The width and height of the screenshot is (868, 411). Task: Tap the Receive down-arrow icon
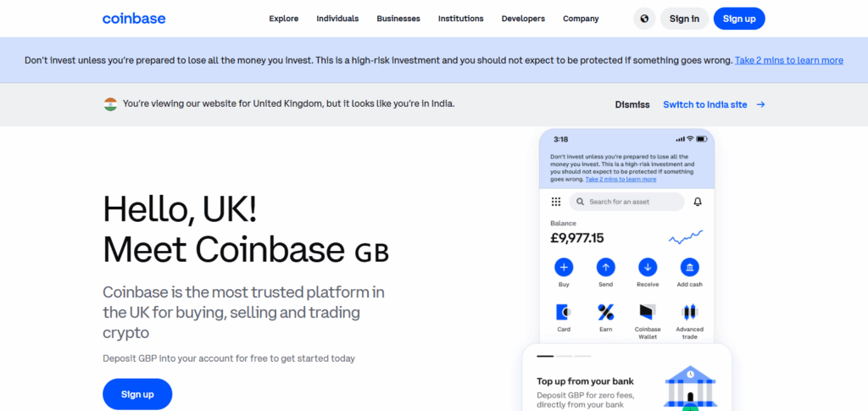(x=648, y=268)
